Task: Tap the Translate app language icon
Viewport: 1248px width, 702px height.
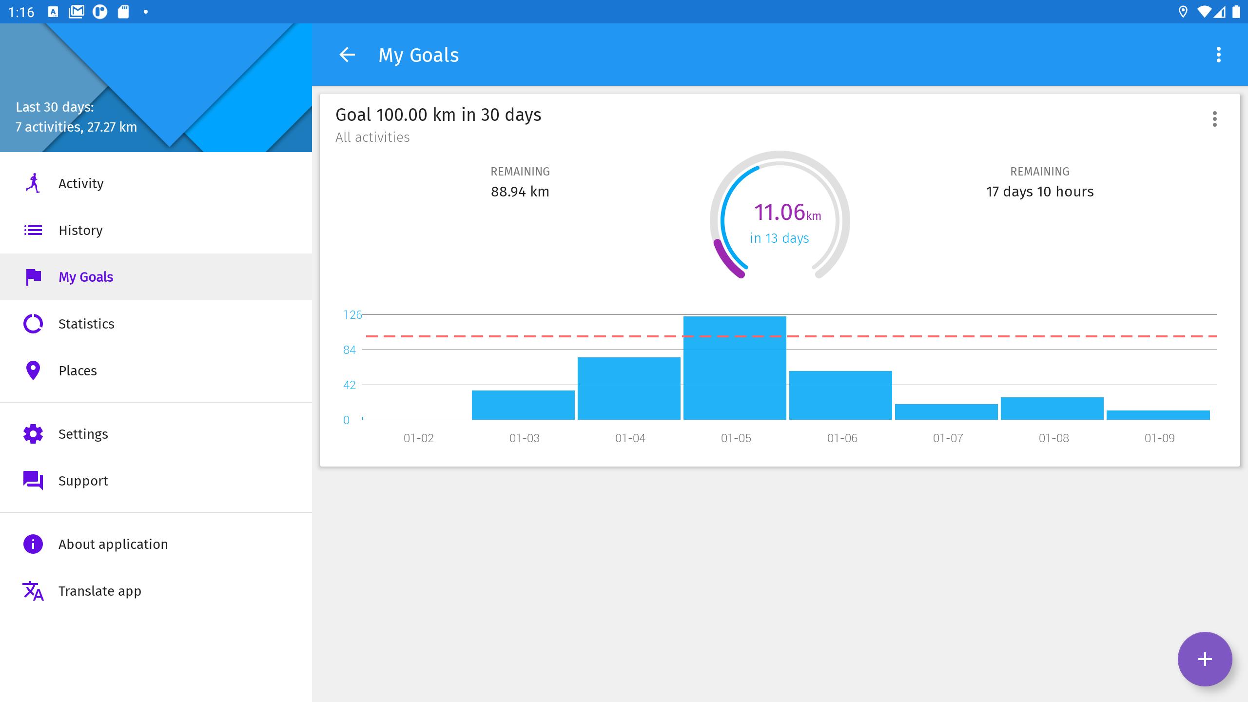Action: tap(33, 591)
